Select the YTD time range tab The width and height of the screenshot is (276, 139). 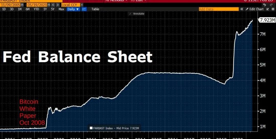click(36, 9)
